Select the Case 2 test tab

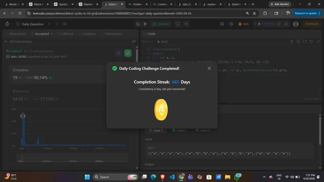click(x=180, y=130)
